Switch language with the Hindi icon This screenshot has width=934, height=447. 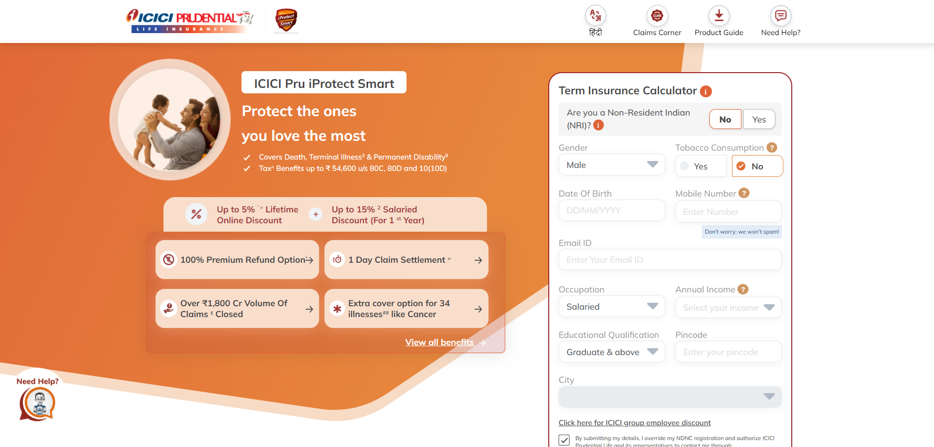tap(596, 16)
